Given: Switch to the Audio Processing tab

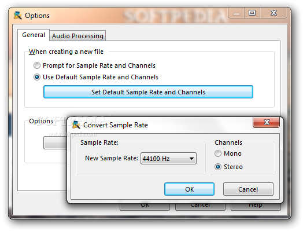Looking at the screenshot, I should coord(77,36).
